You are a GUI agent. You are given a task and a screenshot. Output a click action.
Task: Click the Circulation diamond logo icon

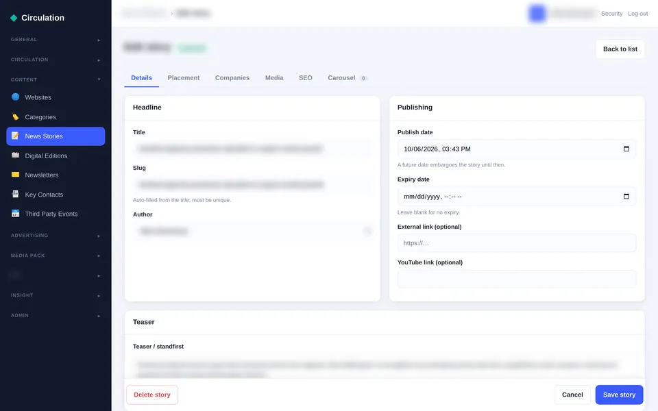14,18
